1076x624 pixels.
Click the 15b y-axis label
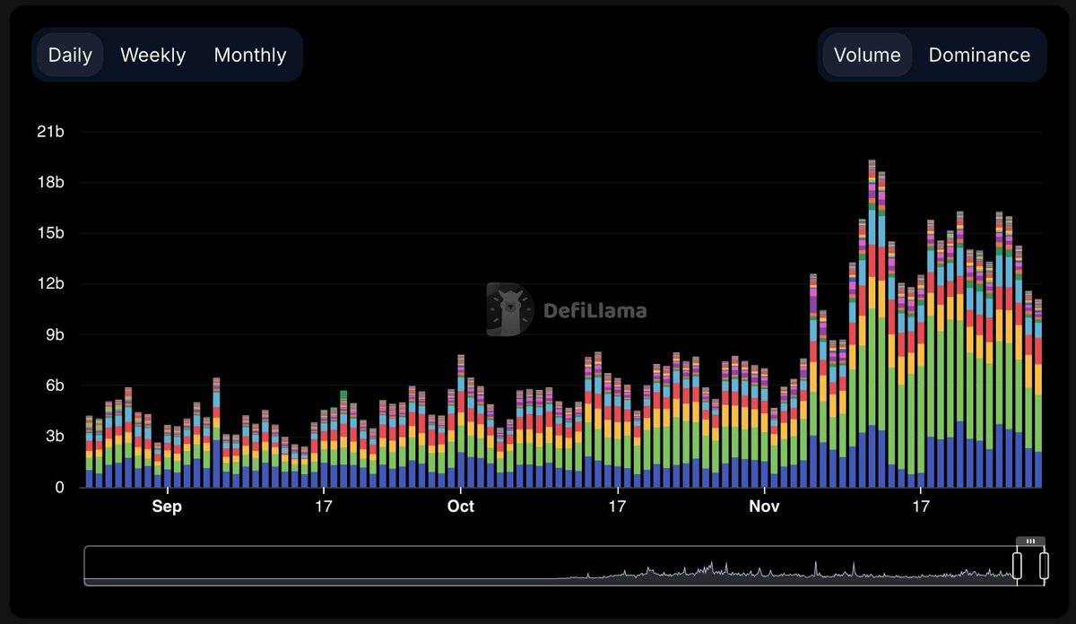click(50, 233)
